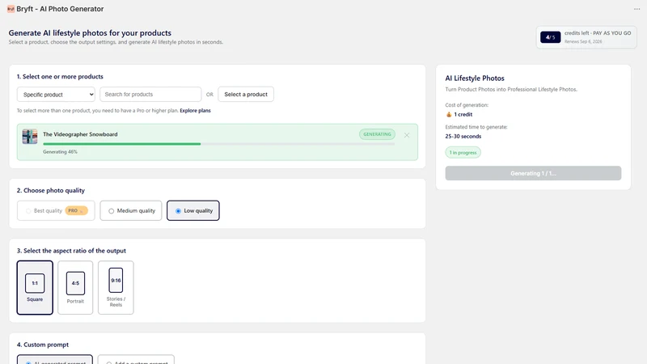Open the Specific product dropdown
The width and height of the screenshot is (647, 364).
56,95
